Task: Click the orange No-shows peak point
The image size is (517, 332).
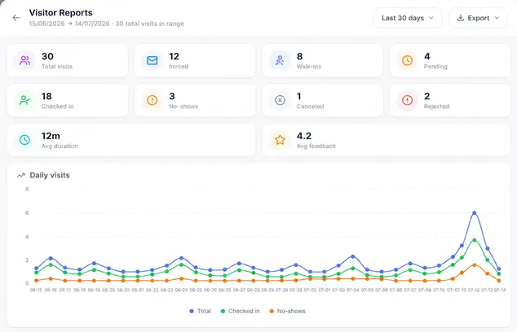Action: (x=475, y=265)
